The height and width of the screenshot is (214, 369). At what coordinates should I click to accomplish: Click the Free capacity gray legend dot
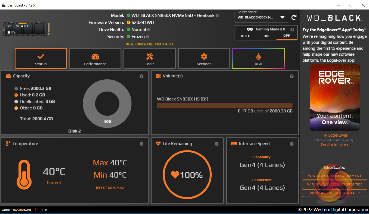tap(16, 89)
